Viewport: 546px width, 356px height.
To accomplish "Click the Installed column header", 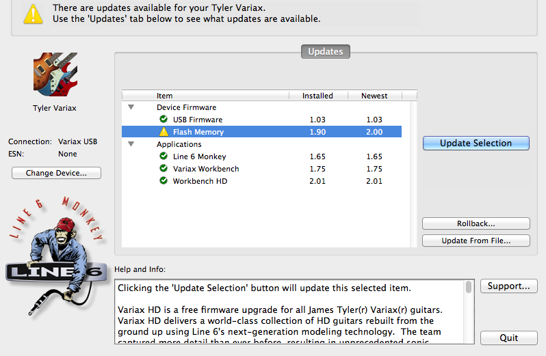I will tap(317, 96).
